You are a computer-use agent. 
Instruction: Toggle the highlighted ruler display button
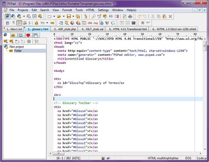(x=19, y=23)
